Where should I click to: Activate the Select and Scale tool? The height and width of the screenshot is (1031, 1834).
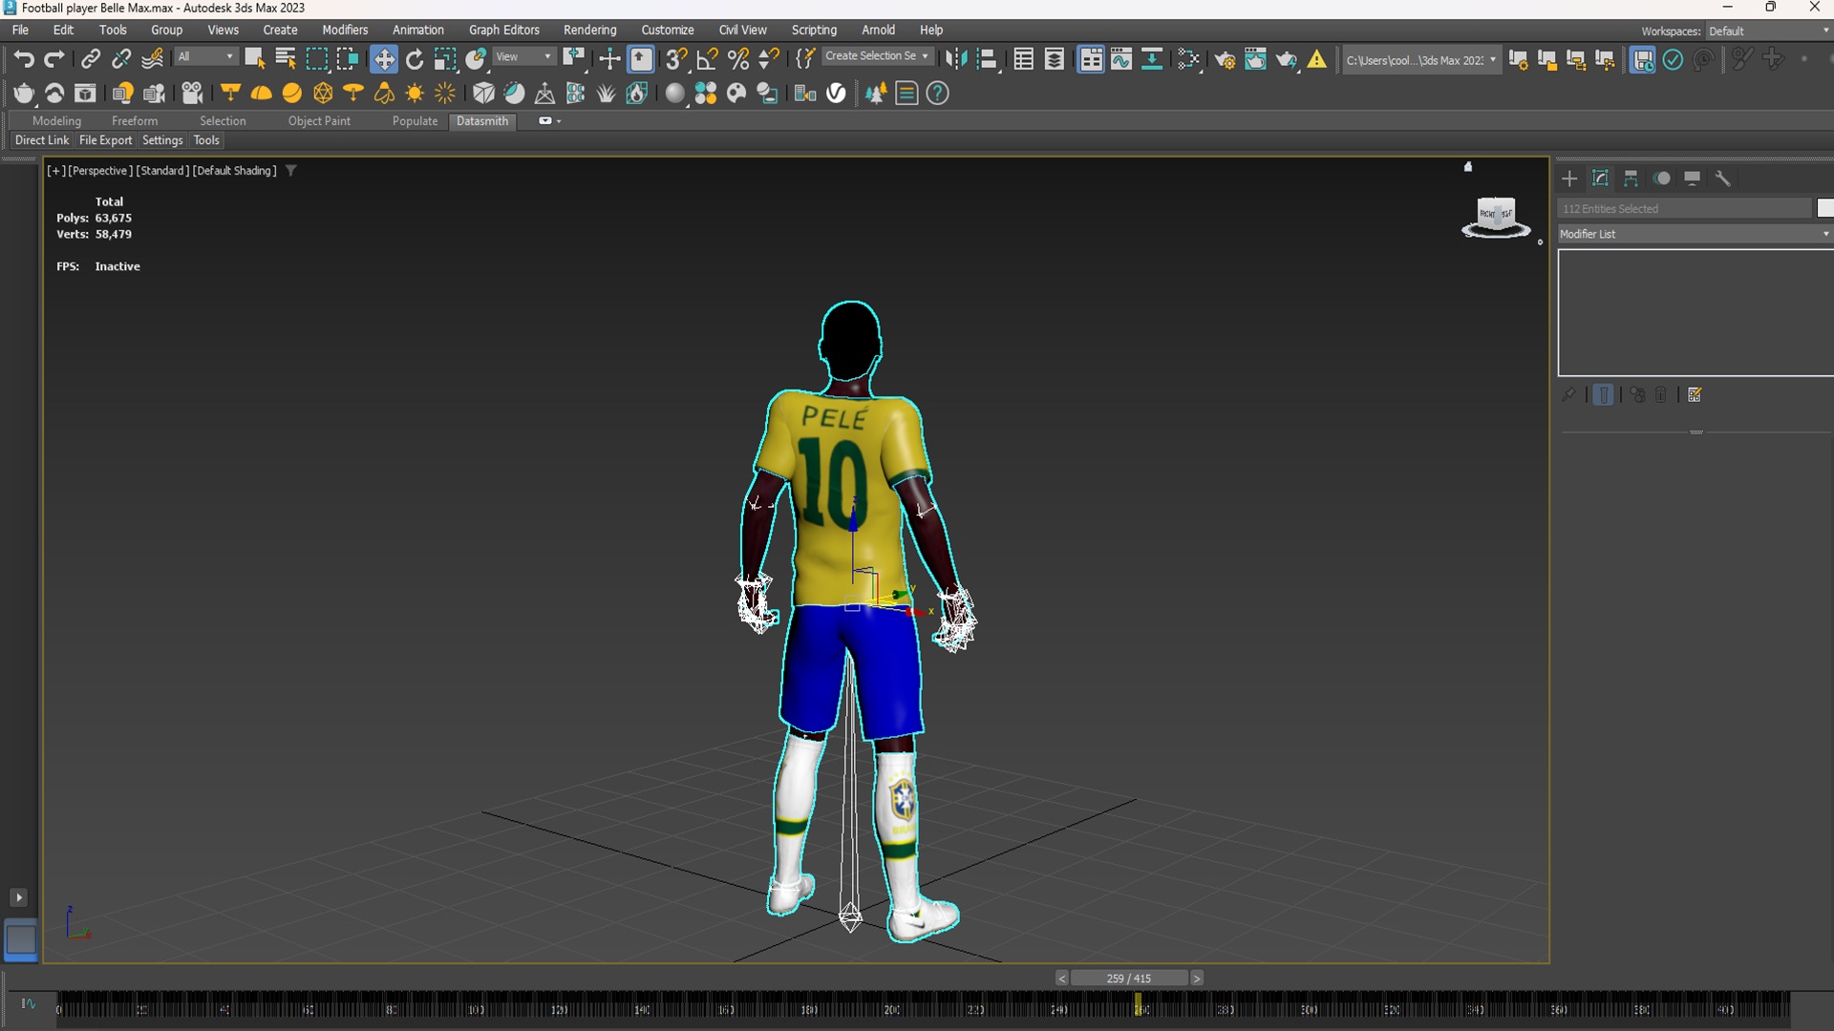445,59
